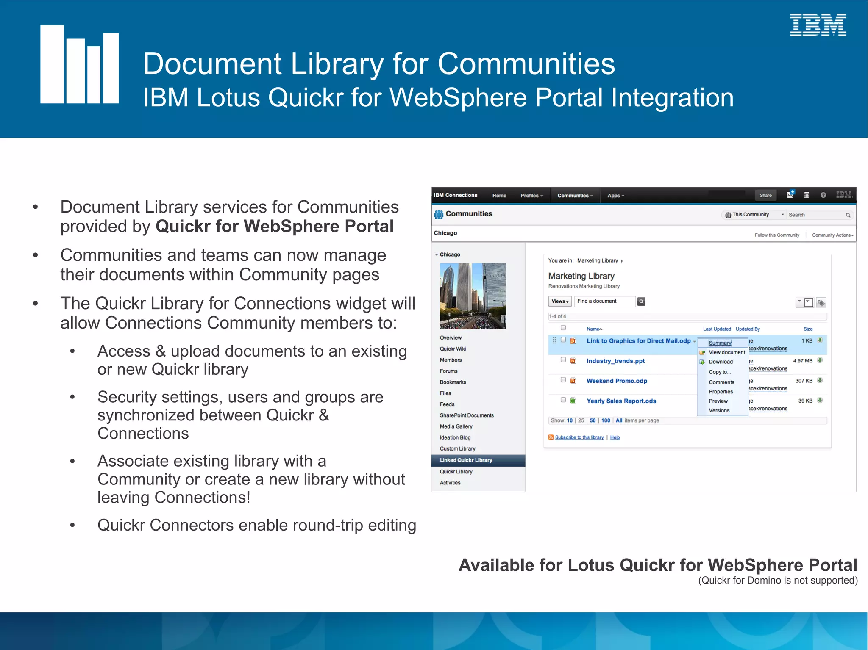Viewport: 868px width, 650px height.
Task: Toggle the select-all checkbox in table header
Action: [563, 328]
